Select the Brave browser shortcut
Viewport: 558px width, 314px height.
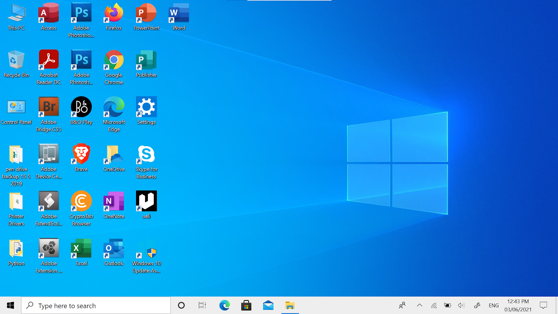coord(81,158)
